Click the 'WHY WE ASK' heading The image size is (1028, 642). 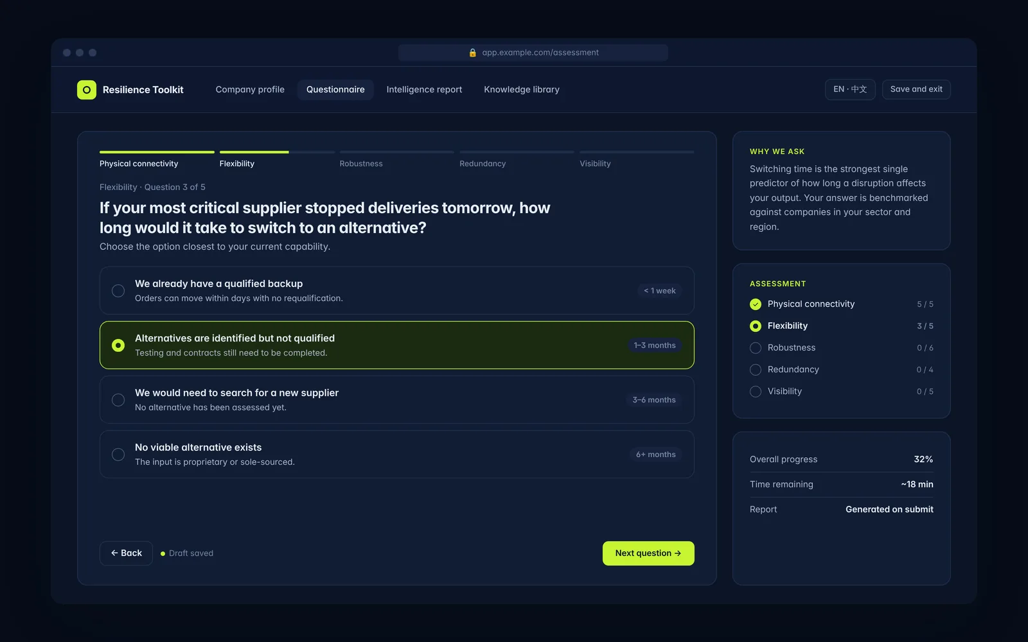coord(777,152)
